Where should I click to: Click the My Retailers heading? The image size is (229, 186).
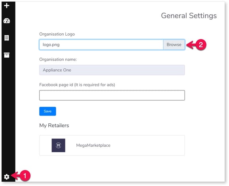coord(54,125)
